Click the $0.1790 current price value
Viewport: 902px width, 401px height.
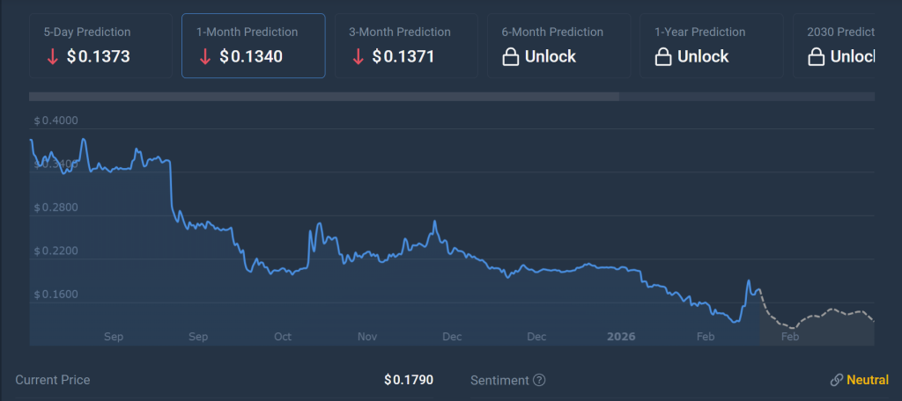click(x=408, y=381)
